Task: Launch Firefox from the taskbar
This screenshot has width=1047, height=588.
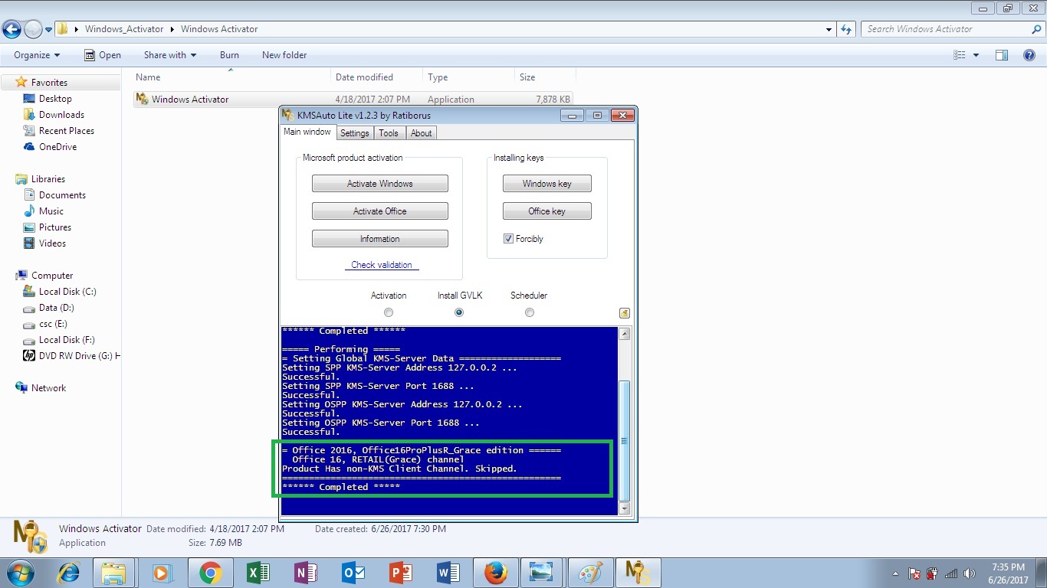Action: point(495,573)
